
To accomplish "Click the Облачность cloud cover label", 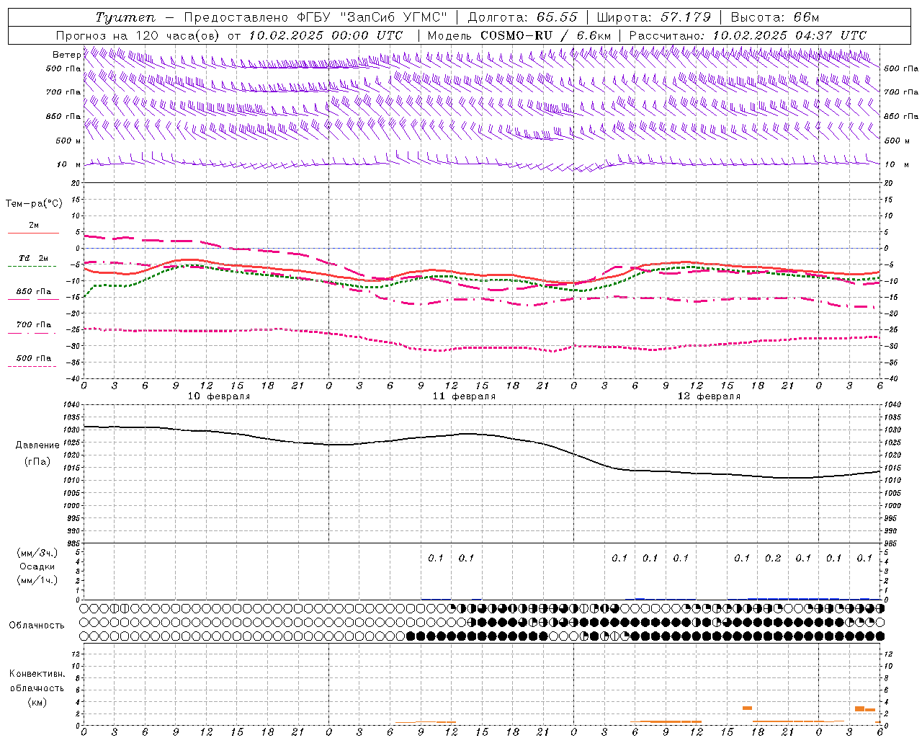I will tap(37, 625).
